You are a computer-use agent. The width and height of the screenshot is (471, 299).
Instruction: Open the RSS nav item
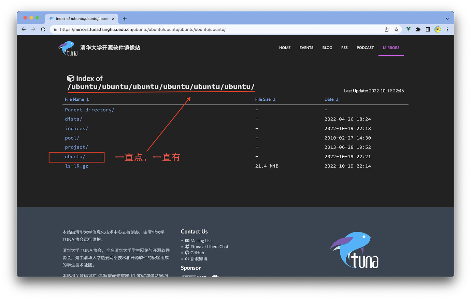pos(344,48)
